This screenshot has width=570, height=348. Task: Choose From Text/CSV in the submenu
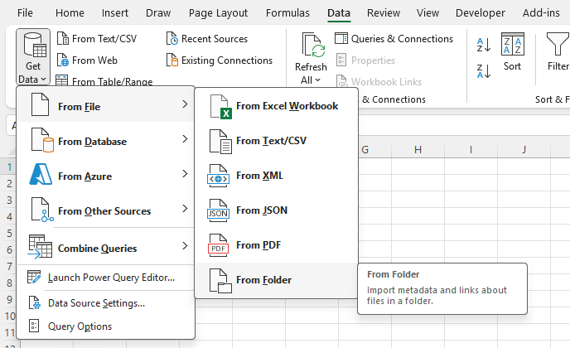[276, 141]
